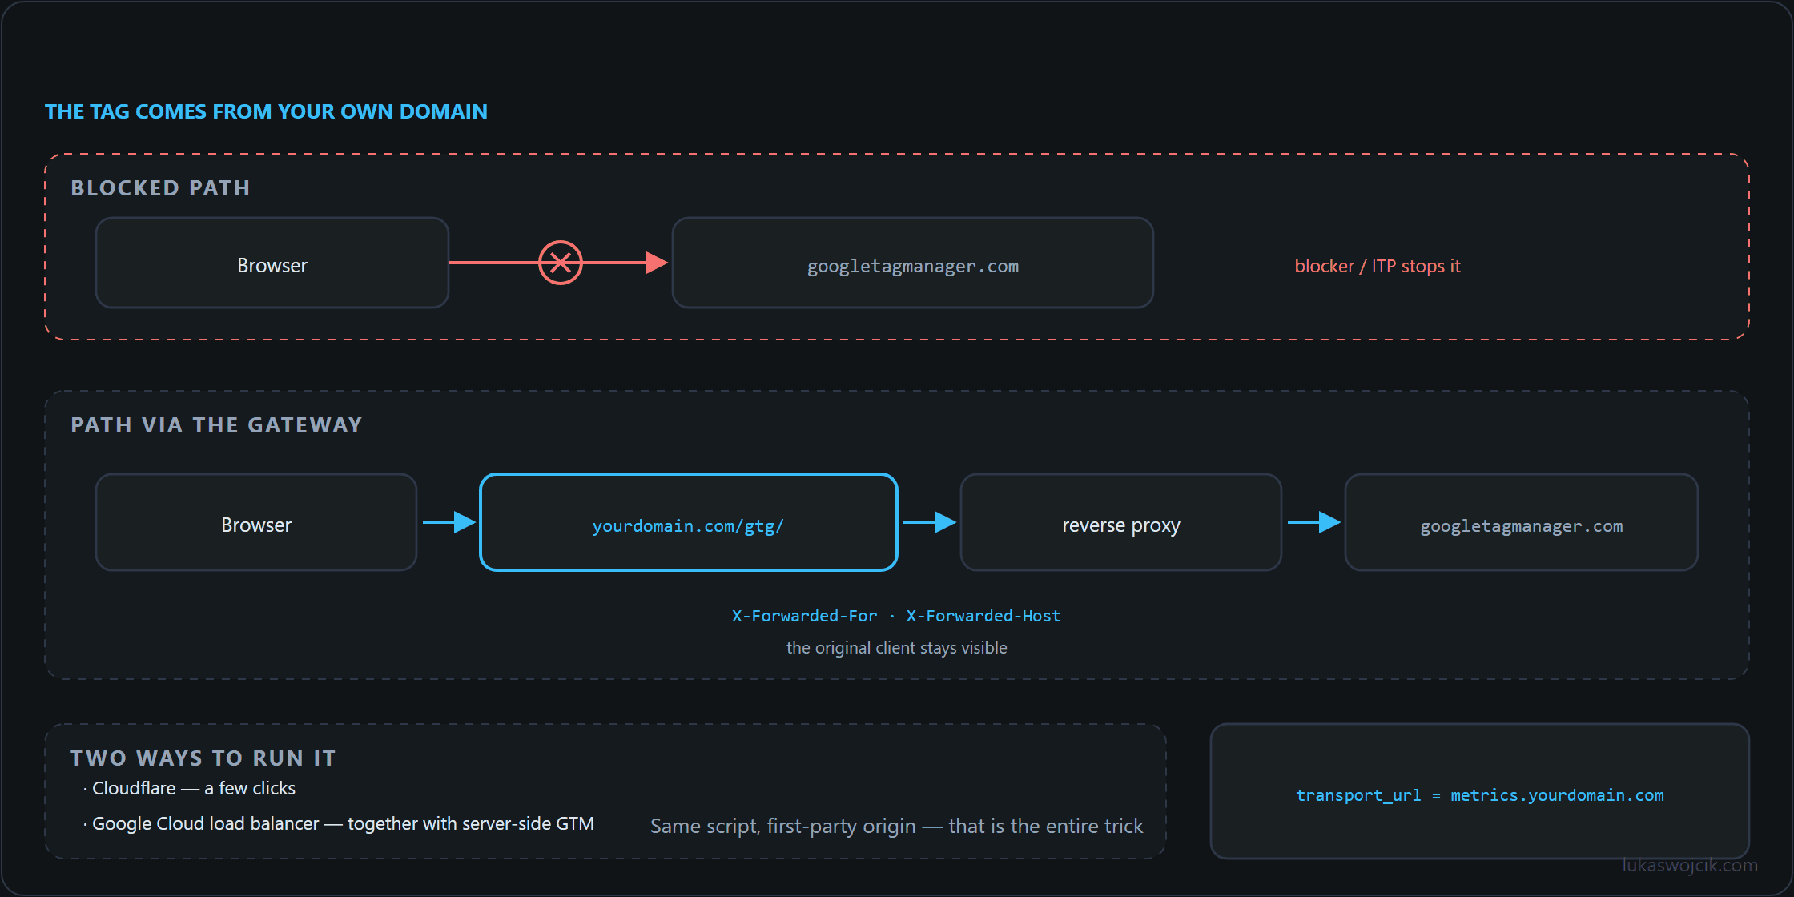Click 'the original client stays visible' caption
Image resolution: width=1794 pixels, height=897 pixels.
click(x=897, y=648)
